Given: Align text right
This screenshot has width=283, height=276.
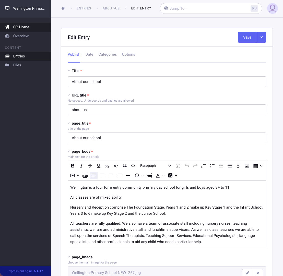Looking at the screenshot, I should click(102, 175).
